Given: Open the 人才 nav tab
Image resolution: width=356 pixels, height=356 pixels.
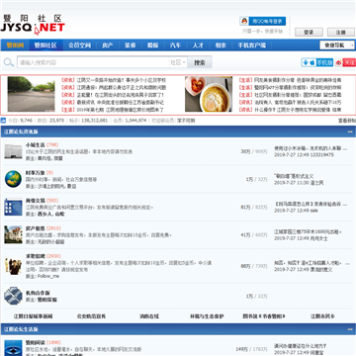Looking at the screenshot, I should click(x=198, y=45).
